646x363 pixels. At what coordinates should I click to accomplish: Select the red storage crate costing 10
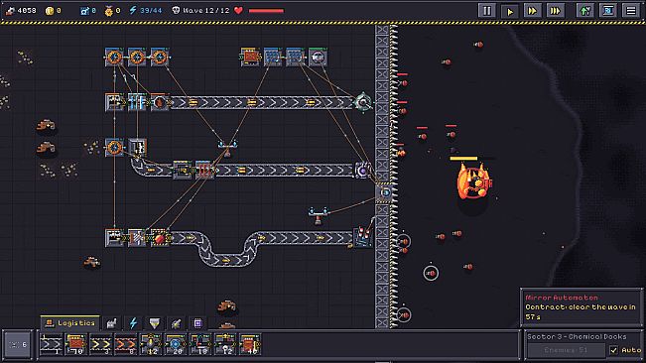[x=75, y=344]
